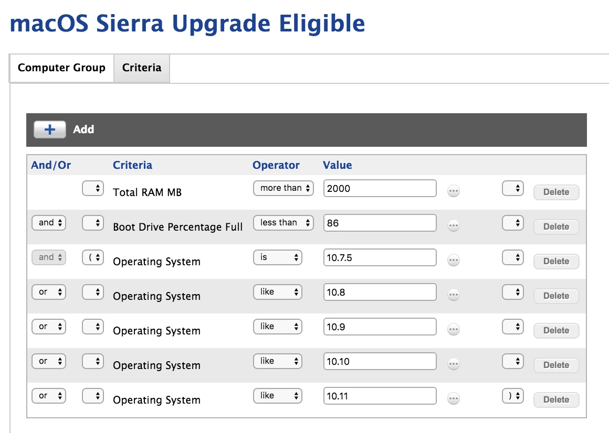Open the opening parenthesis dropdown on 10.7.5 row
The height and width of the screenshot is (433, 609).
[x=93, y=257]
